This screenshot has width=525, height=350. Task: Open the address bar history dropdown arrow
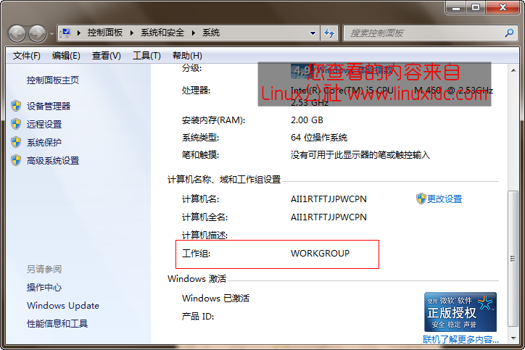313,33
